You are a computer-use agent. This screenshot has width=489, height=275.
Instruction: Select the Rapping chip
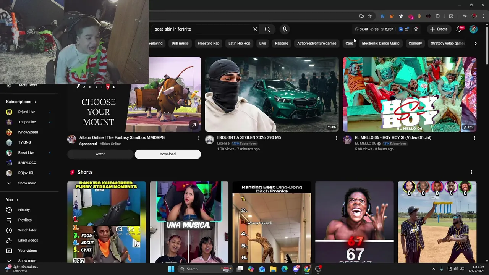click(282, 44)
